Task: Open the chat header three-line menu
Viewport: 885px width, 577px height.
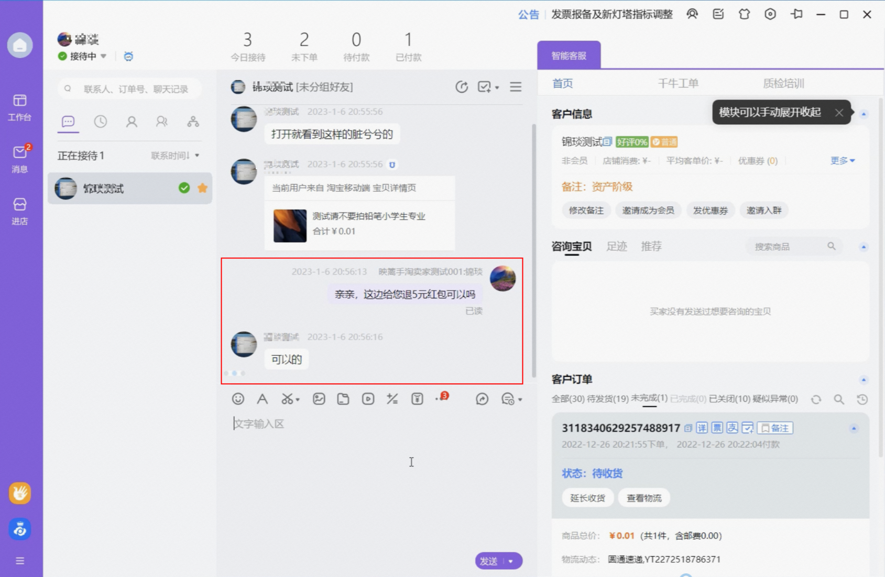Action: 516,87
